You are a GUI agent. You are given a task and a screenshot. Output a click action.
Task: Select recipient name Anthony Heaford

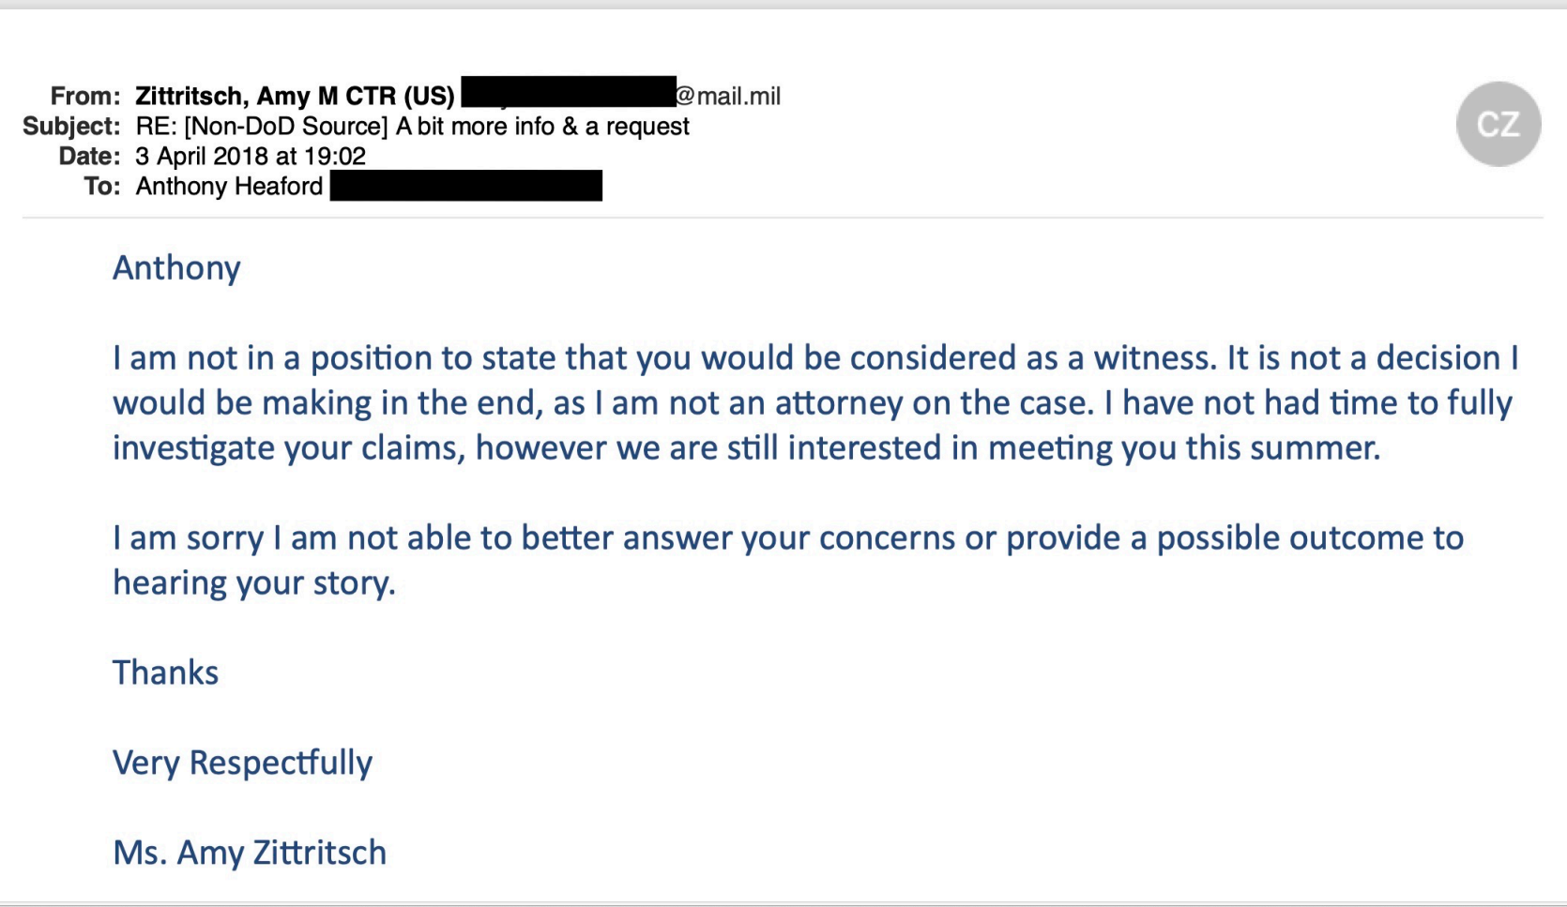tap(229, 186)
